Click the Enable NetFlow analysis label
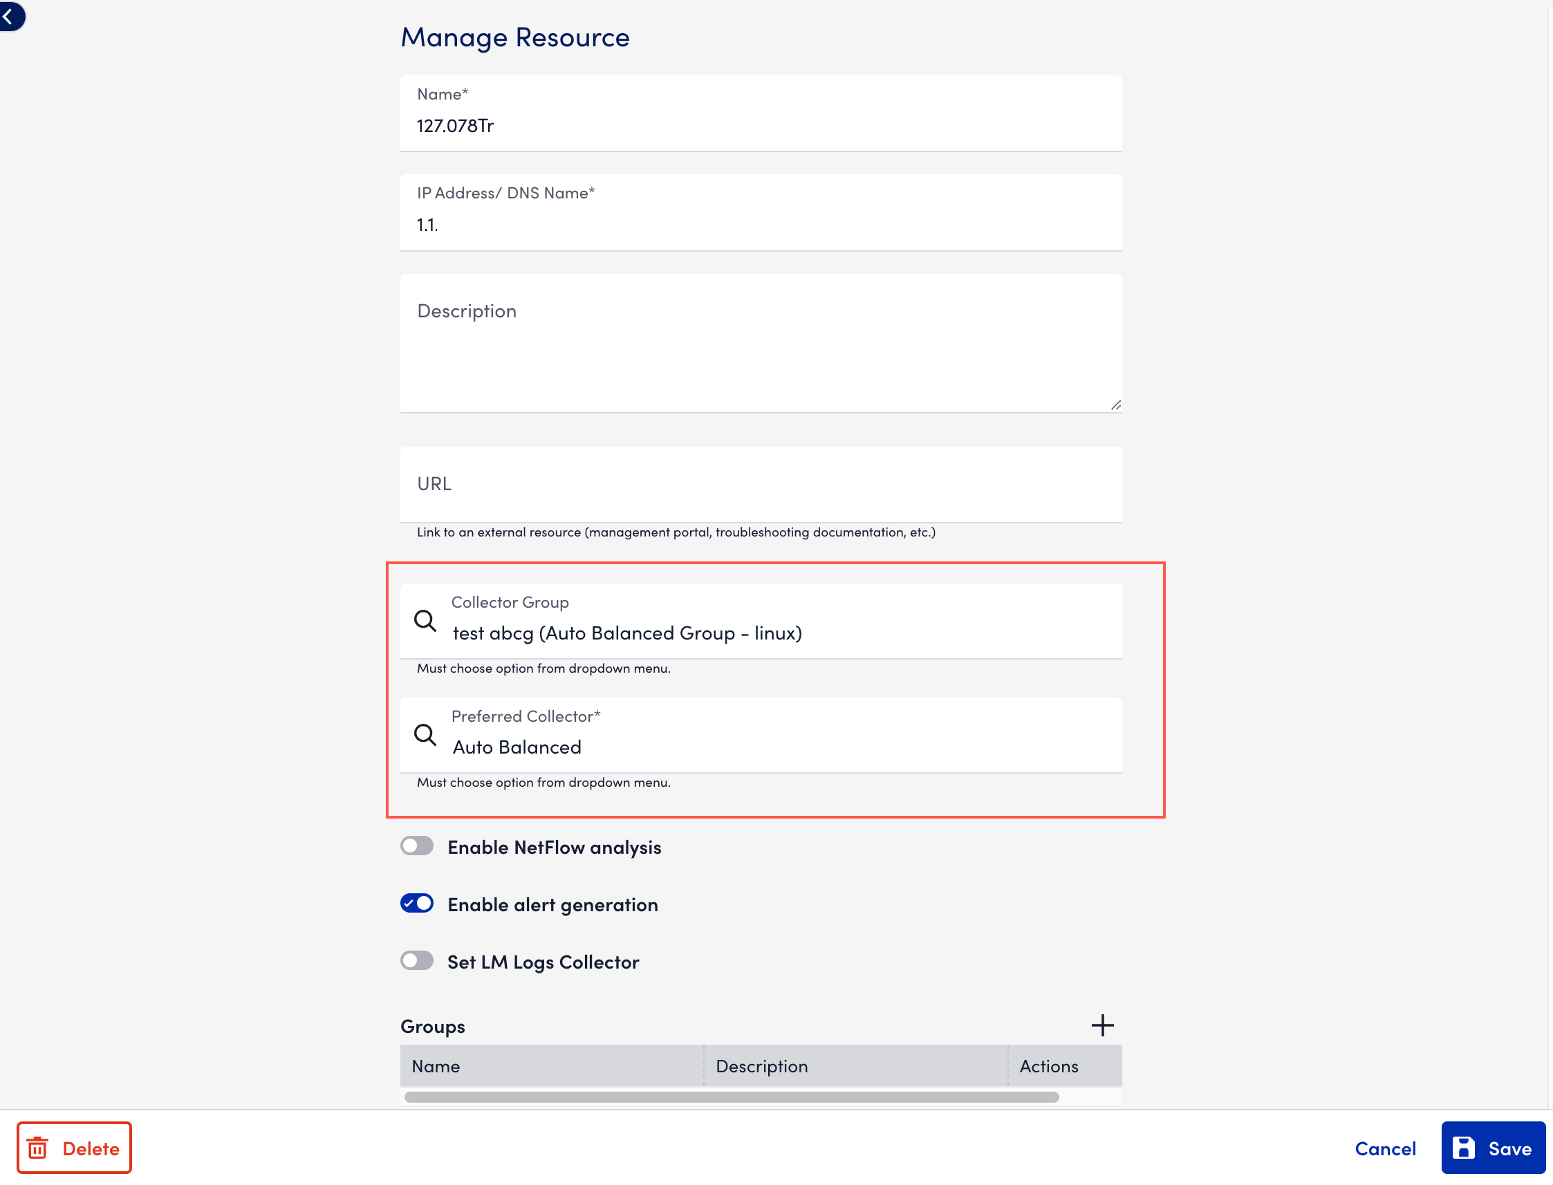Image resolution: width=1553 pixels, height=1185 pixels. pos(555,847)
